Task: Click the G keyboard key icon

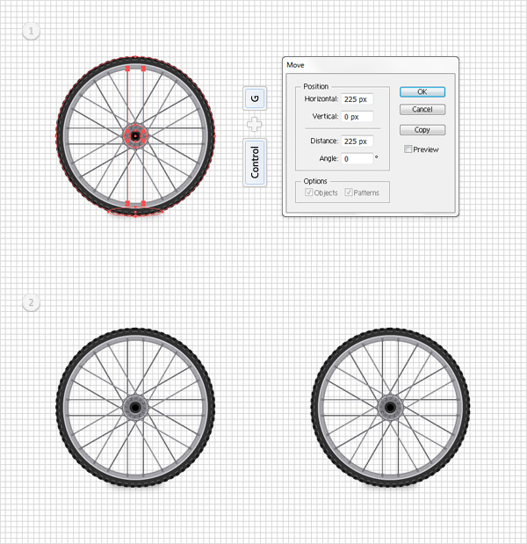Action: tap(255, 98)
